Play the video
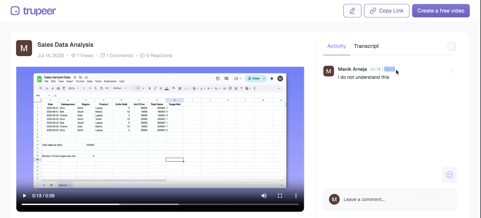This screenshot has height=218, width=481. coord(24,196)
